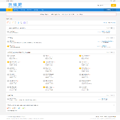Click the orange square icon in stats row
This screenshot has height=120, width=120.
tap(8, 23)
